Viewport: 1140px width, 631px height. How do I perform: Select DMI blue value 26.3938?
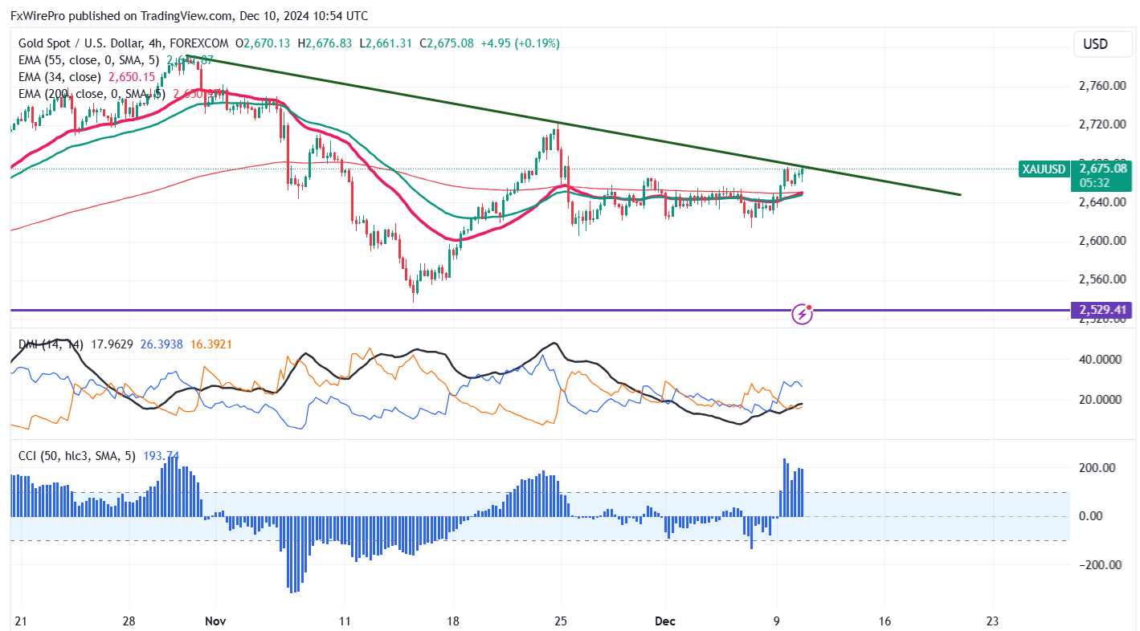(163, 344)
